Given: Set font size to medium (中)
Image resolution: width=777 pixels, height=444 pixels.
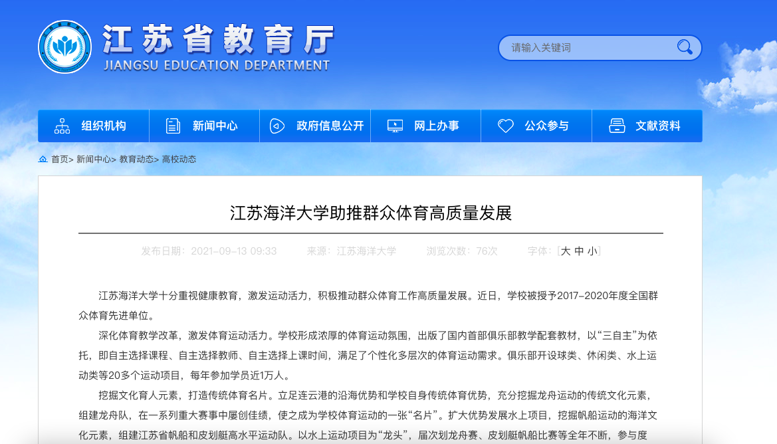Looking at the screenshot, I should [579, 251].
